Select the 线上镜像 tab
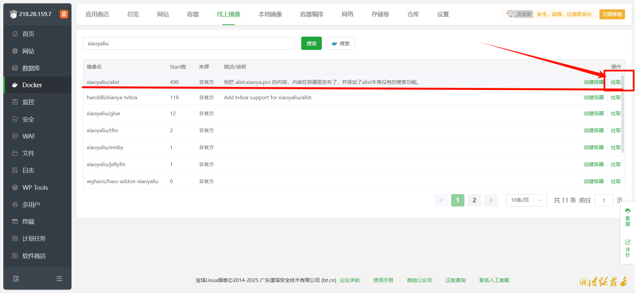The image size is (635, 293). pos(229,14)
